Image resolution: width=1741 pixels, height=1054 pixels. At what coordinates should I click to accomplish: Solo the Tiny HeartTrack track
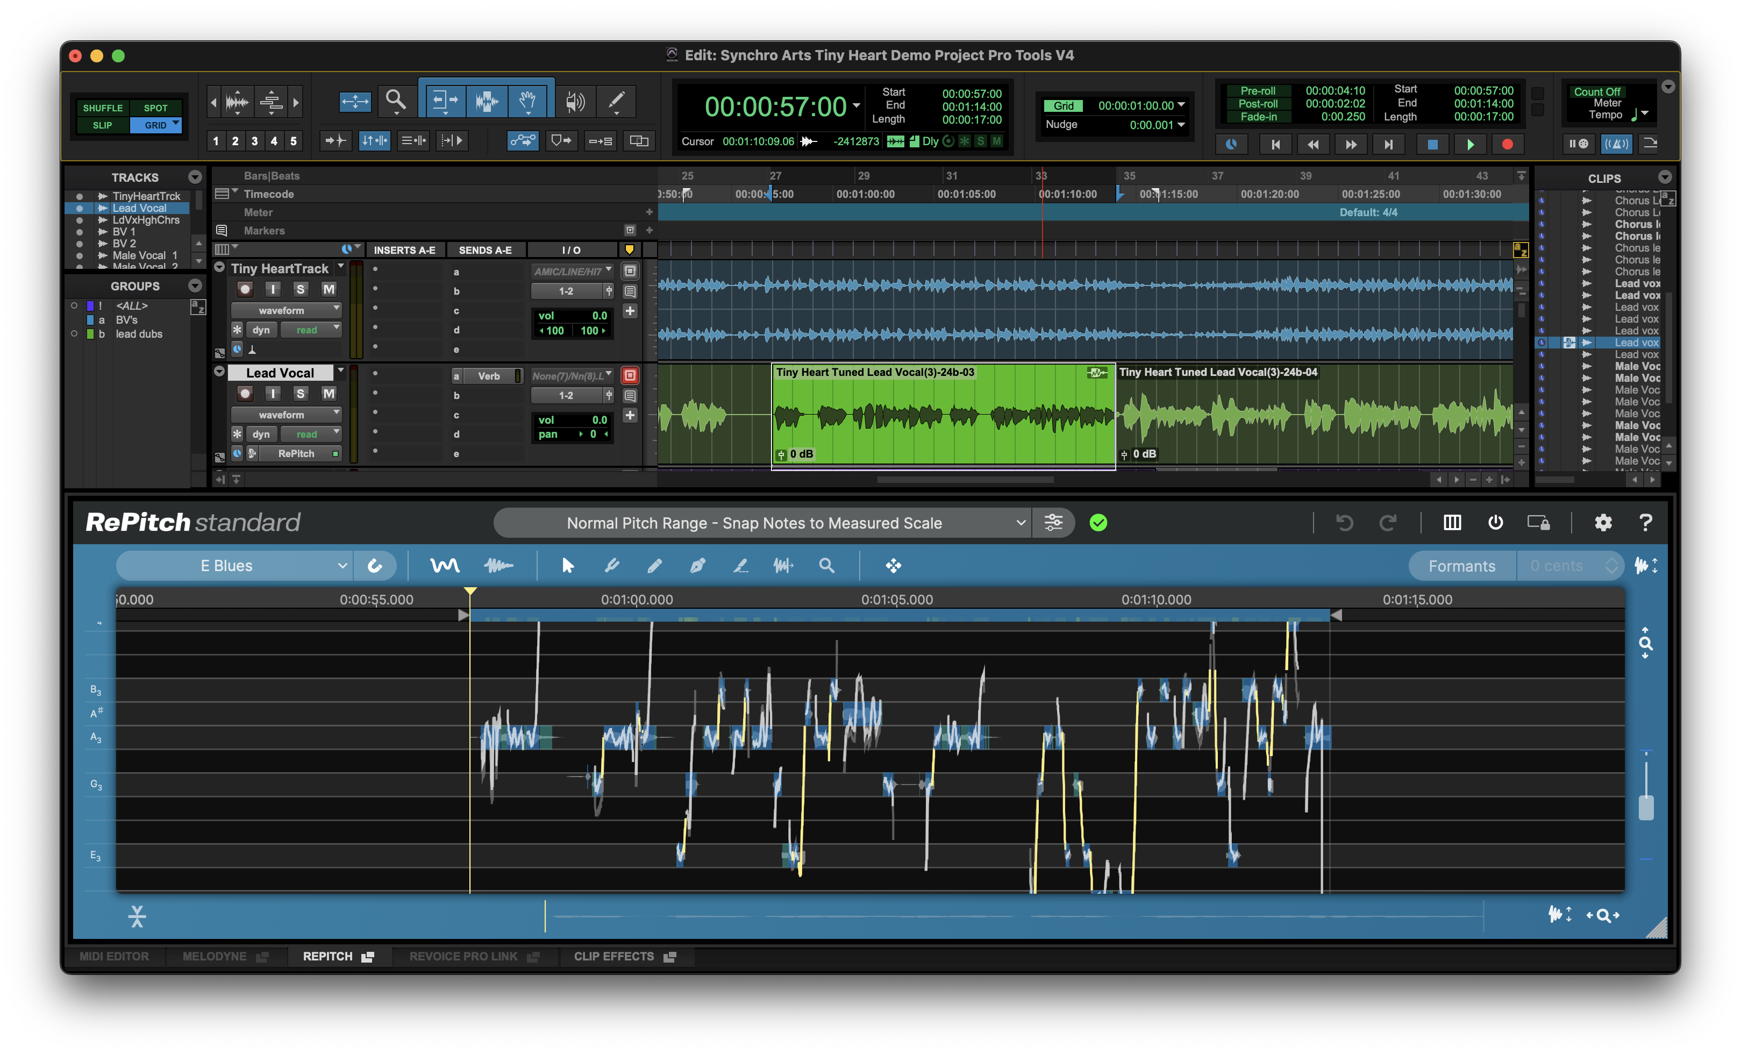click(301, 289)
